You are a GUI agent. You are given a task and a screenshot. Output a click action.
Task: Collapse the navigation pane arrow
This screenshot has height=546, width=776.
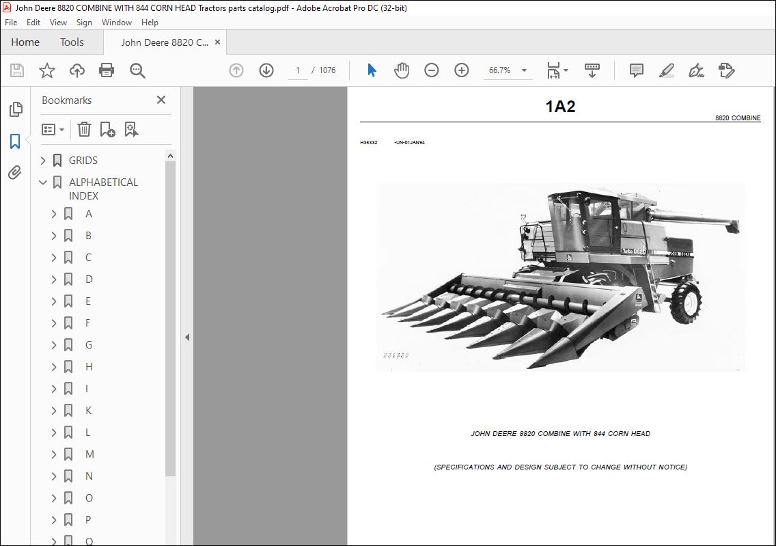[187, 337]
